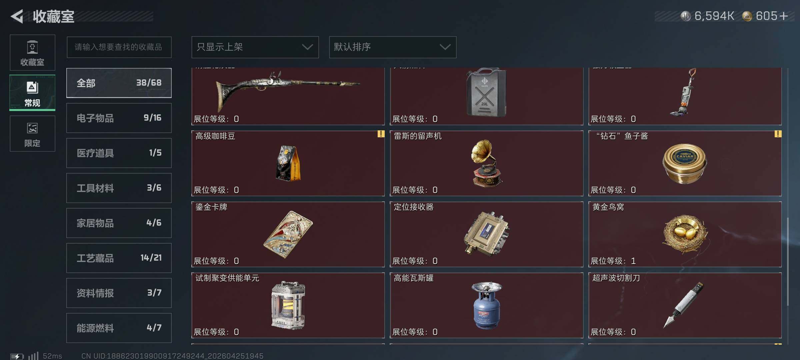The width and height of the screenshot is (800, 360).
Task: Click the warning badge on 高级咖啡豆
Action: pos(381,134)
